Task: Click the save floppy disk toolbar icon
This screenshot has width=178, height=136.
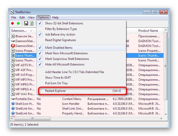Action: tap(26, 23)
